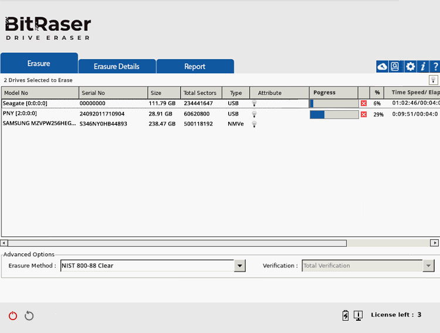Click the 29% progress value
440x333 pixels.
pyautogui.click(x=378, y=114)
